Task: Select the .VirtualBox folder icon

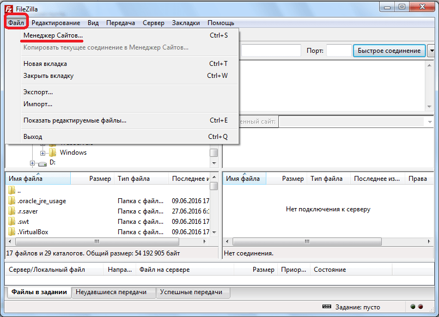Action: click(x=12, y=232)
